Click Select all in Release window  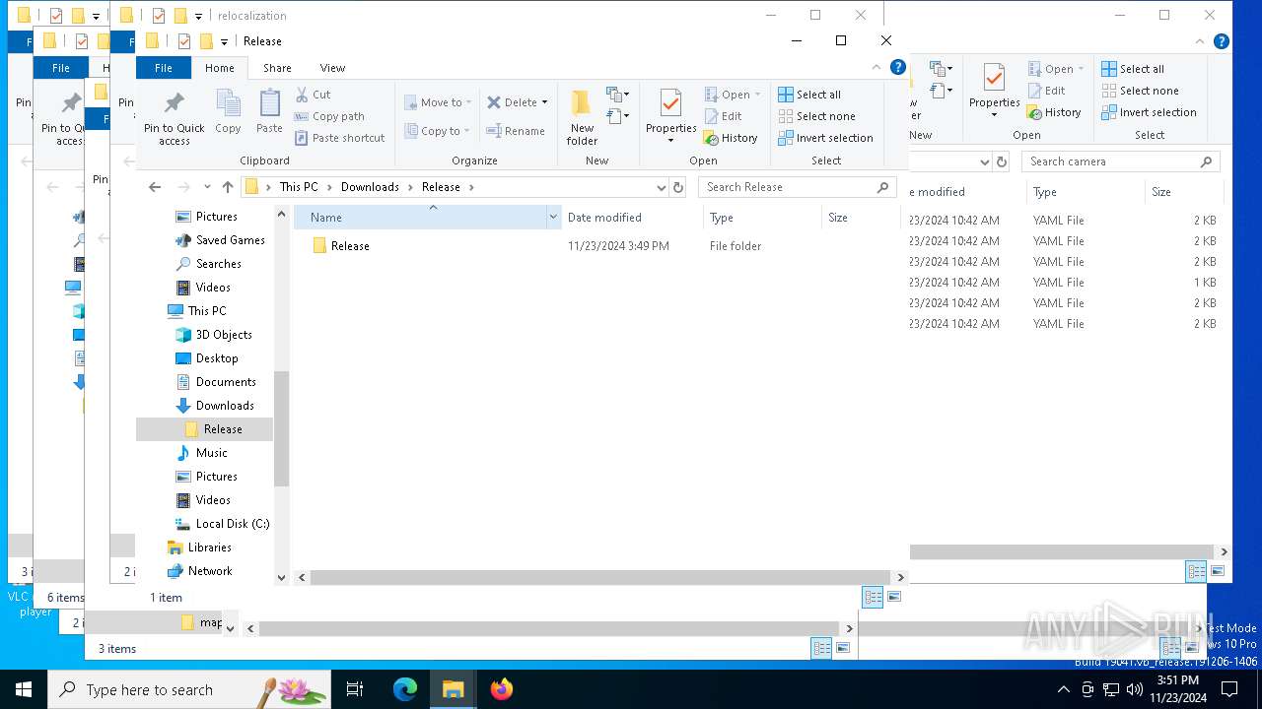(x=809, y=95)
